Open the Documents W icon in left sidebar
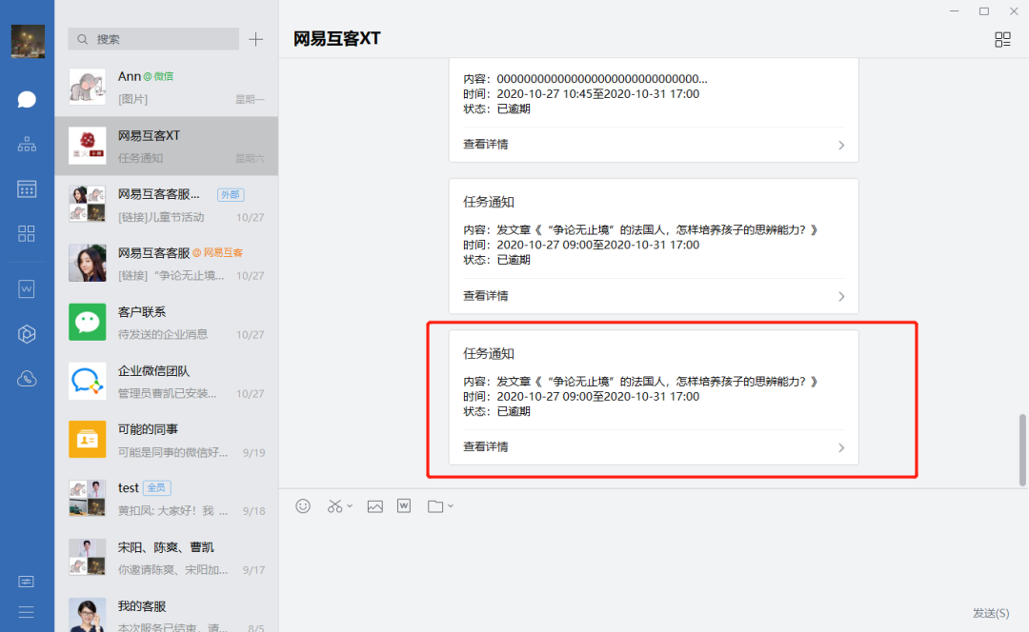This screenshot has height=632, width=1029. 27,289
